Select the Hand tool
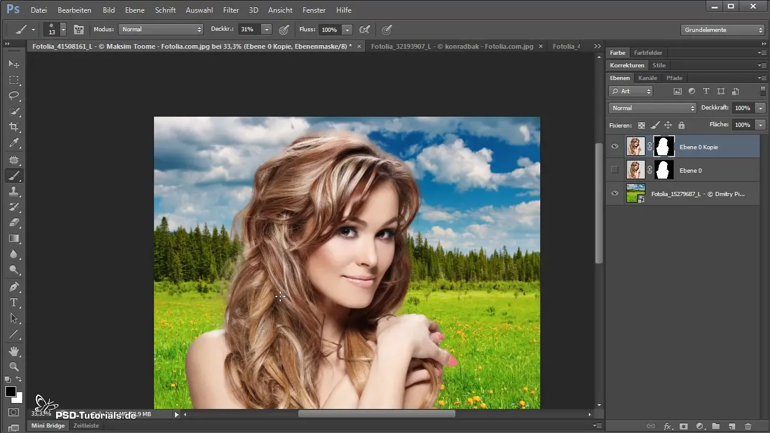770x433 pixels. pos(14,351)
